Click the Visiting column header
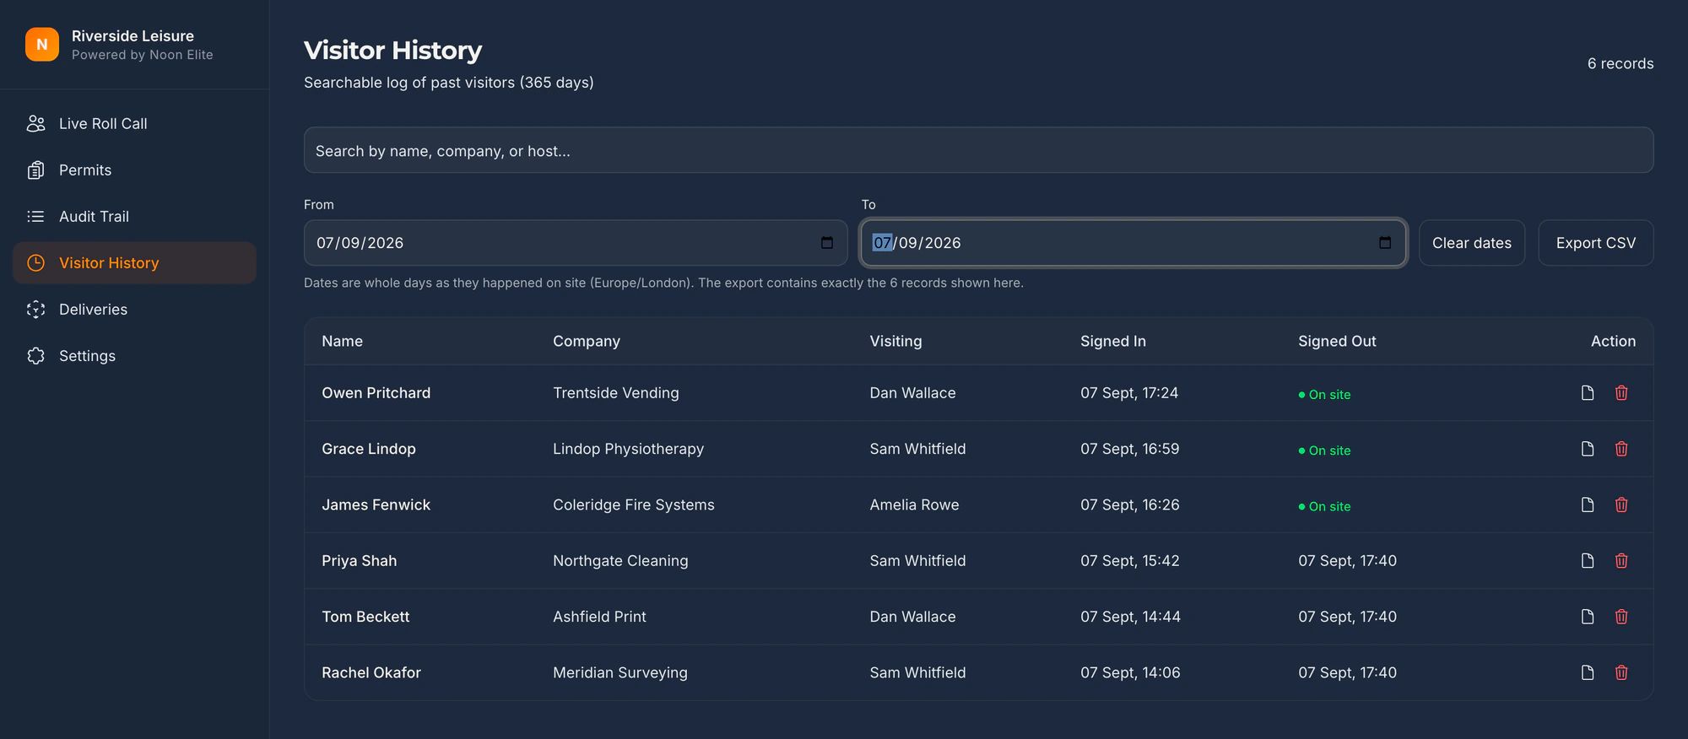Viewport: 1688px width, 739px height. [895, 341]
